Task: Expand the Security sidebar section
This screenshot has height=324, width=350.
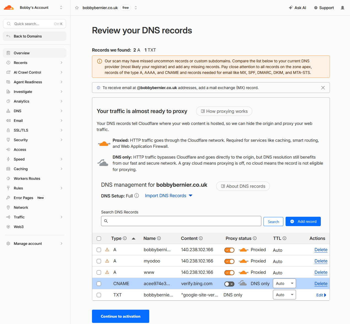Action: coord(61,140)
